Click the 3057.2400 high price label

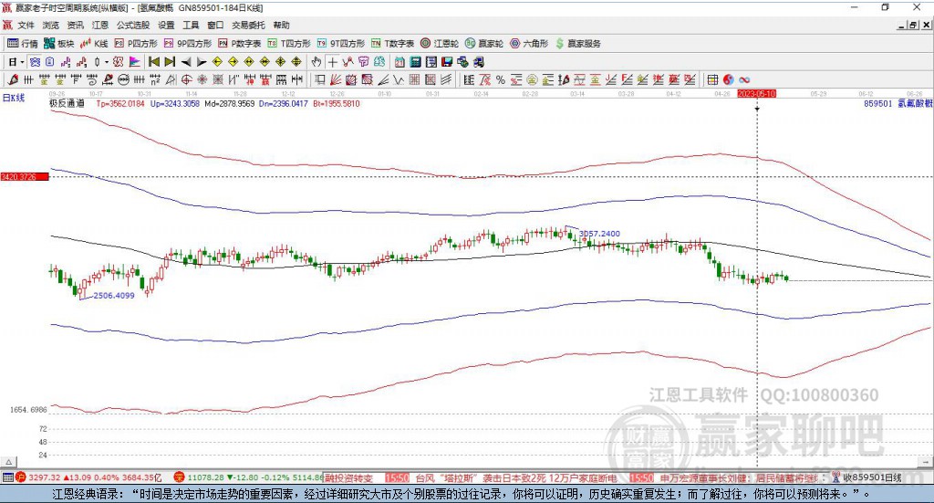point(599,234)
